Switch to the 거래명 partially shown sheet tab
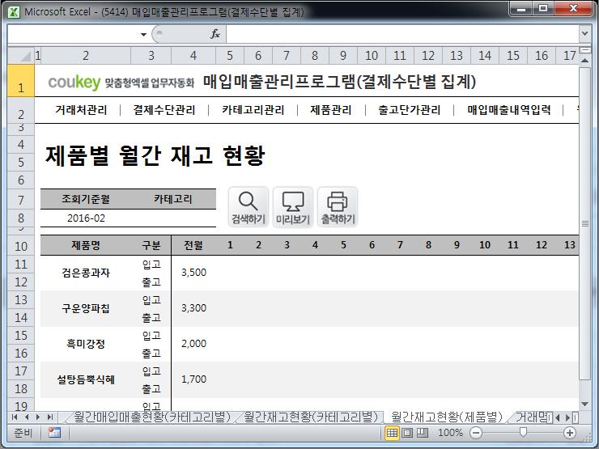The height and width of the screenshot is (449, 599). [x=532, y=417]
